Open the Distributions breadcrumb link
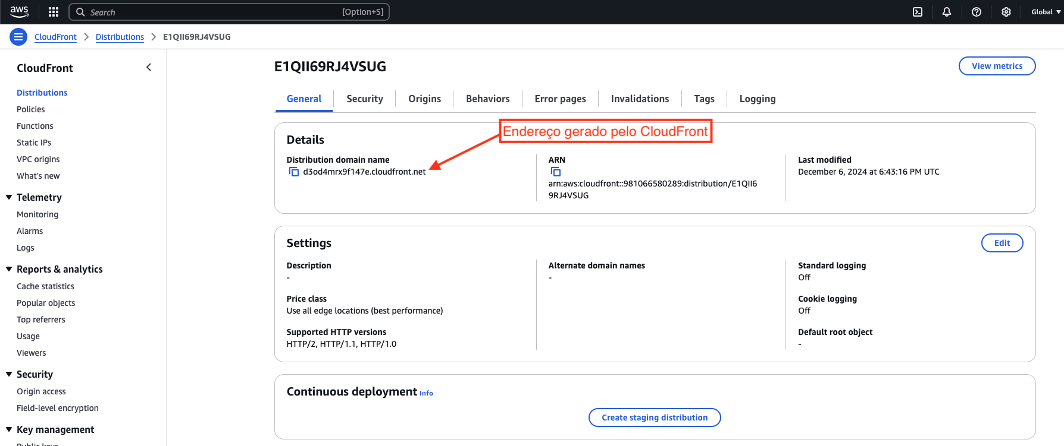 [x=120, y=37]
